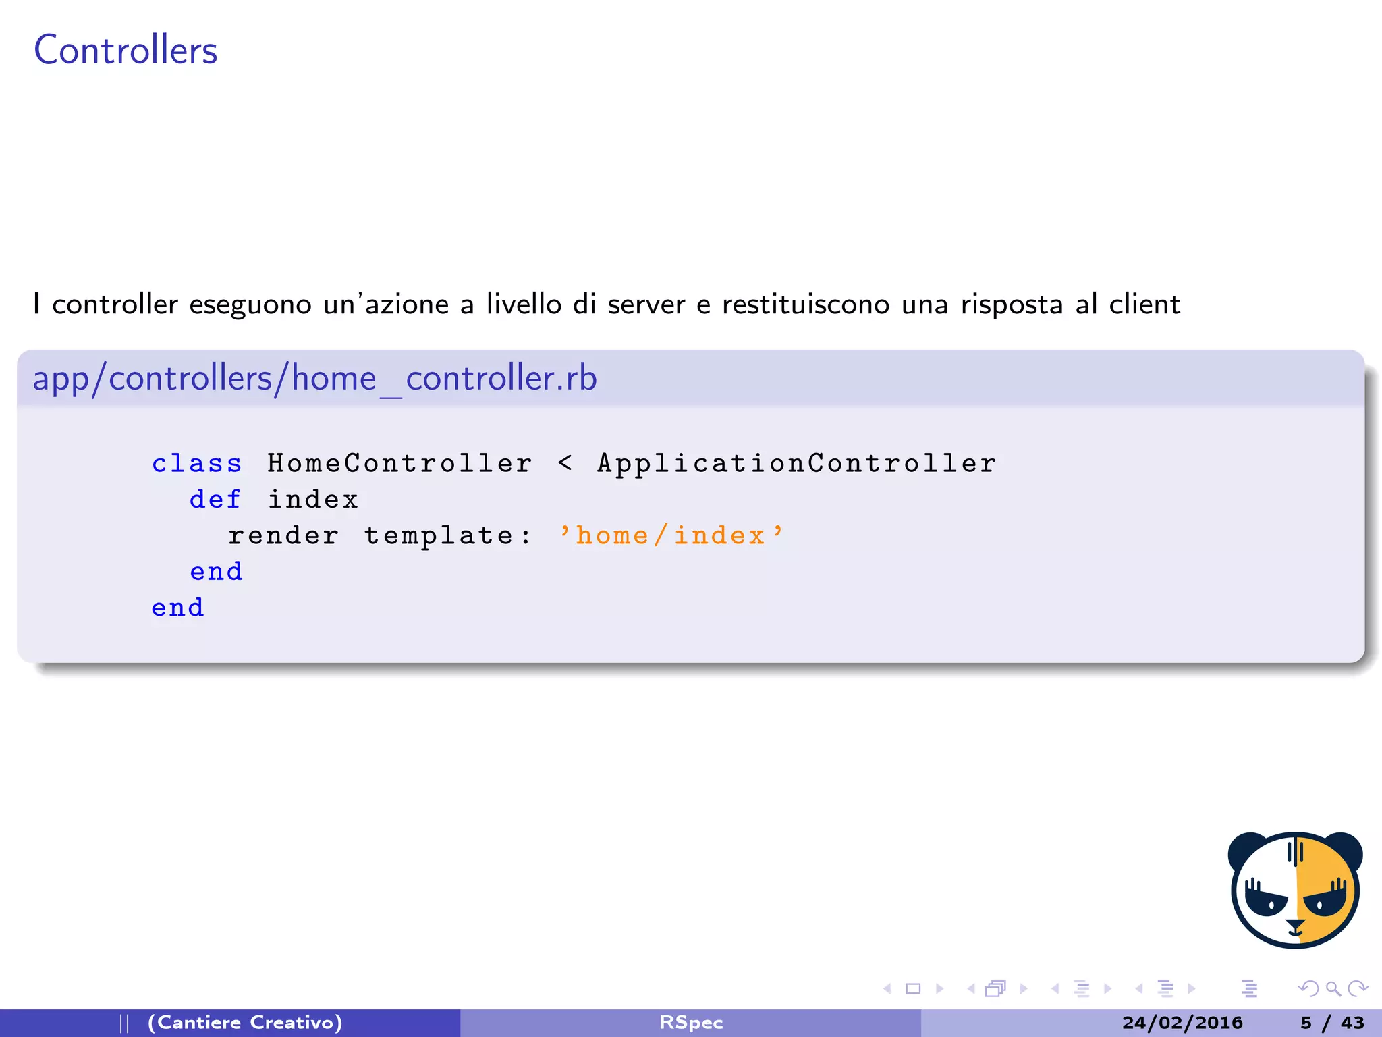
Task: Click the stacked frames navigation icon
Action: click(x=996, y=988)
